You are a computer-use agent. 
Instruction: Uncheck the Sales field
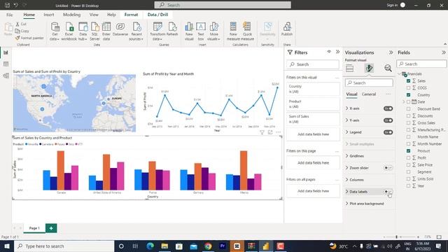click(x=408, y=81)
